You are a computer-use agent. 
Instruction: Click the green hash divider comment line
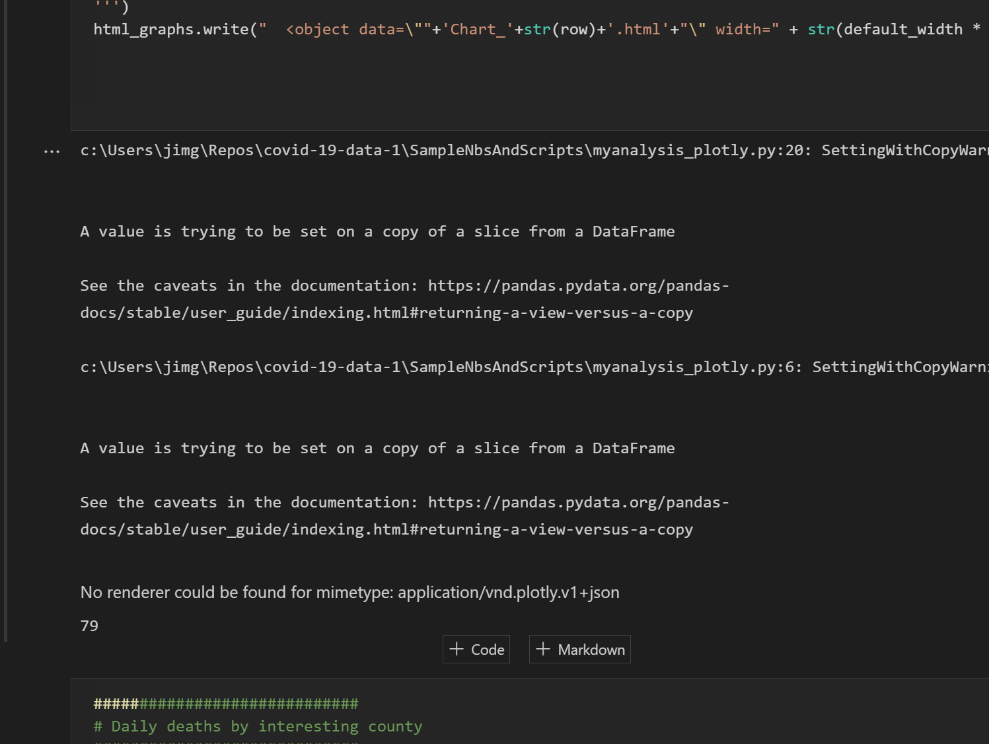(226, 704)
